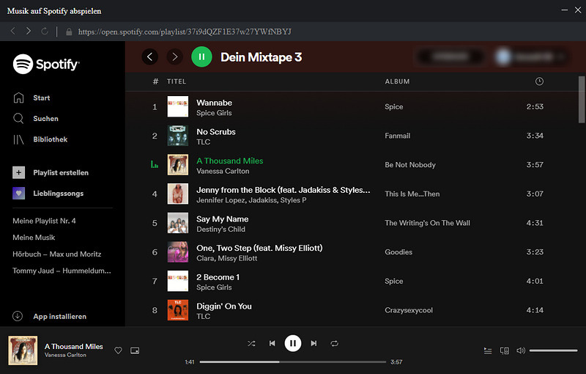Open the Suchen search page
Image resolution: width=586 pixels, height=374 pixels.
[45, 119]
